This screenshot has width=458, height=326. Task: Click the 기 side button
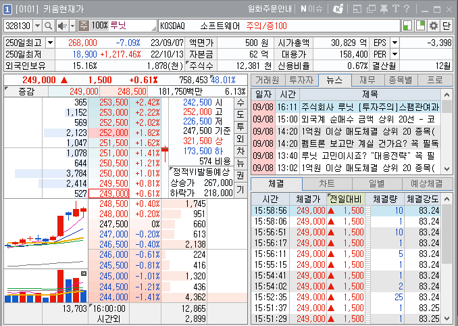tap(240, 189)
